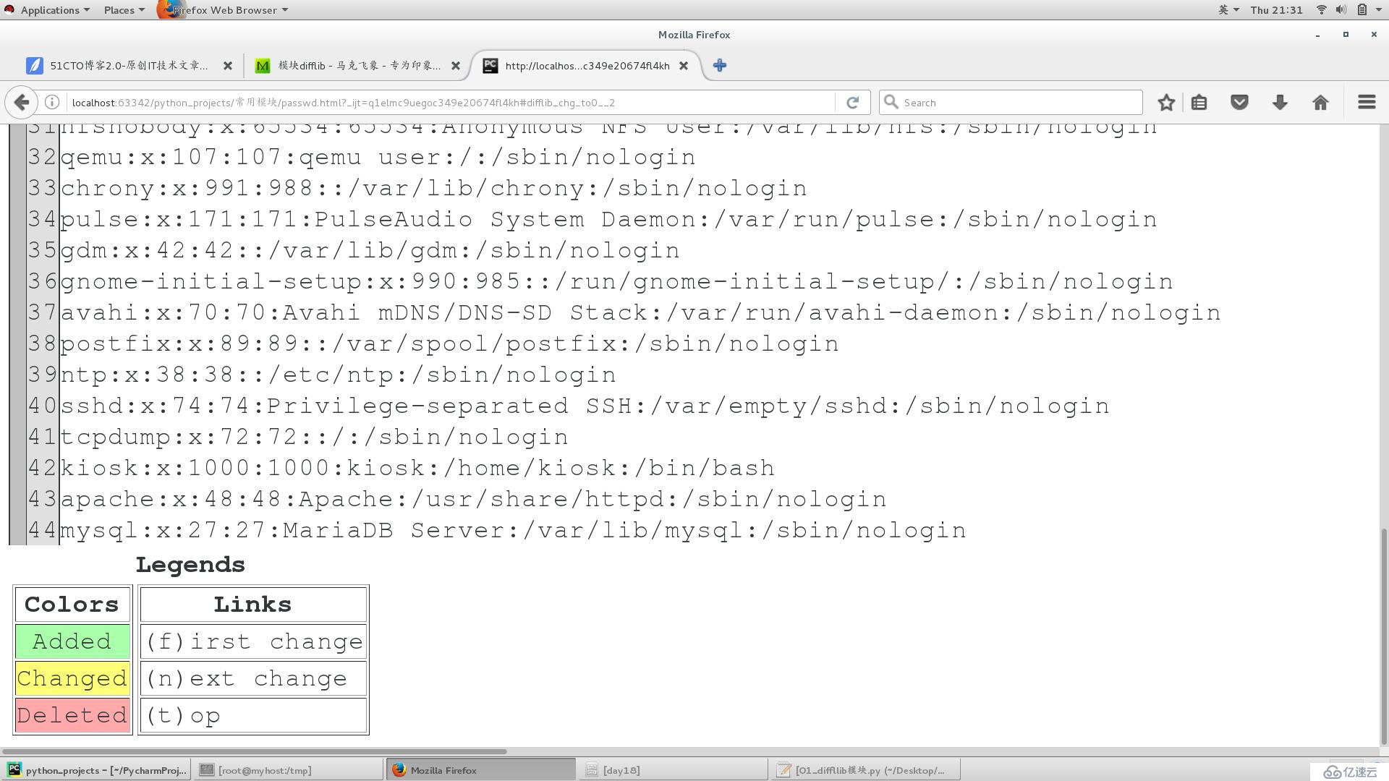
Task: Click the (f)irst change link in Legends
Action: point(252,641)
